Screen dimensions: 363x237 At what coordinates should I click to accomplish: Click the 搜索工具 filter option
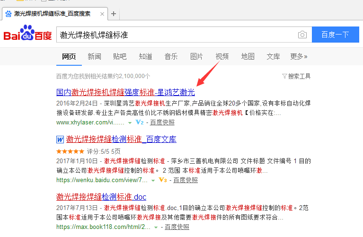click(x=296, y=76)
